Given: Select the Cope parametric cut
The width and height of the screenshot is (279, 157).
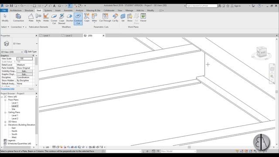Looking at the screenshot, I should [x=87, y=17].
